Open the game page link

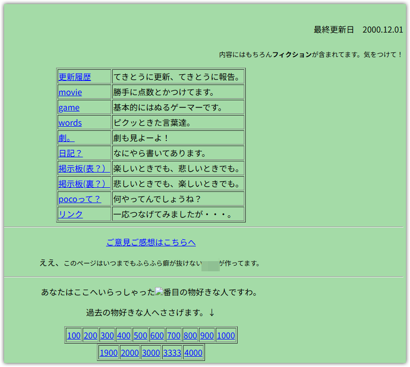point(69,107)
